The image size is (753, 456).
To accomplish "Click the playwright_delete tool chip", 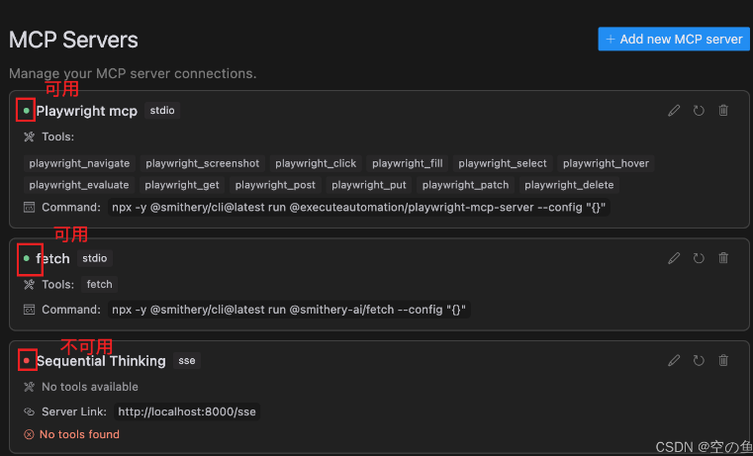I will [569, 185].
